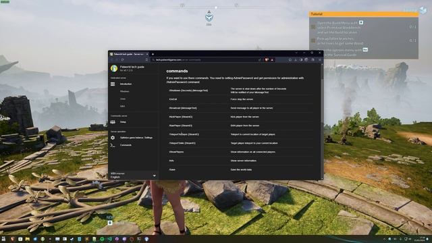Reload the browser page
Viewport: 432px width, 243px height.
tap(122, 60)
